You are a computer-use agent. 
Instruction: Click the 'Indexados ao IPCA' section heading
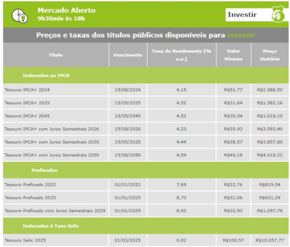[x=46, y=76]
